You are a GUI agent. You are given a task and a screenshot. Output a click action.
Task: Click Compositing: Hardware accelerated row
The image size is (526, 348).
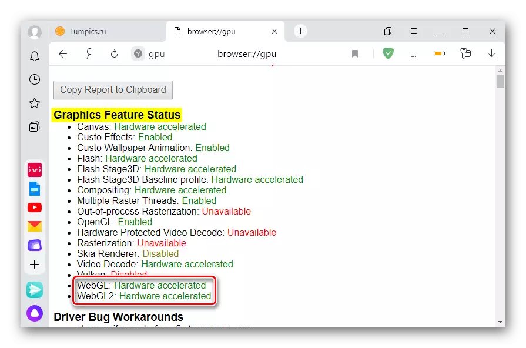[152, 190]
